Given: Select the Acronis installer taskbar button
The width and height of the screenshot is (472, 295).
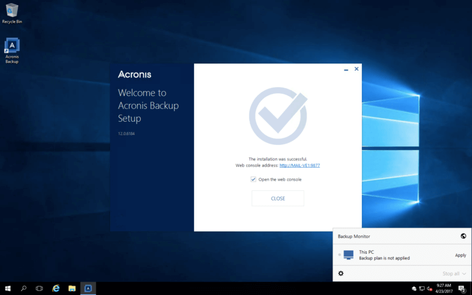Looking at the screenshot, I should pos(88,288).
